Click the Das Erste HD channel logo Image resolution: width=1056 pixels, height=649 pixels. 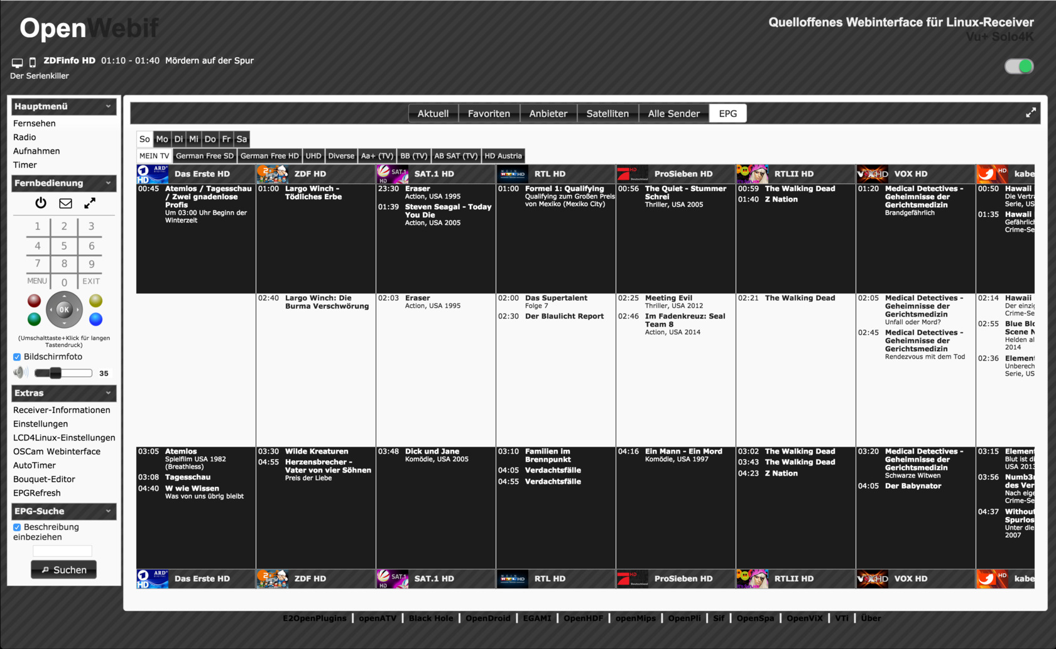tap(153, 174)
